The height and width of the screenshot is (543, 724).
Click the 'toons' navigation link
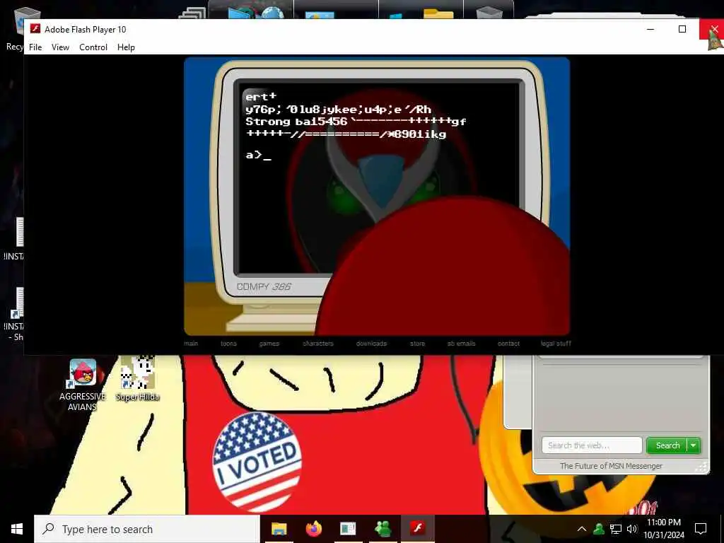(x=228, y=344)
